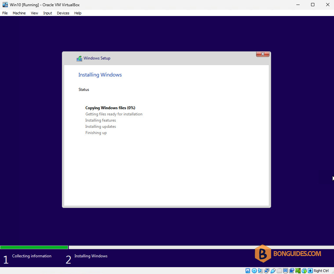Open the Input menu

coord(47,13)
